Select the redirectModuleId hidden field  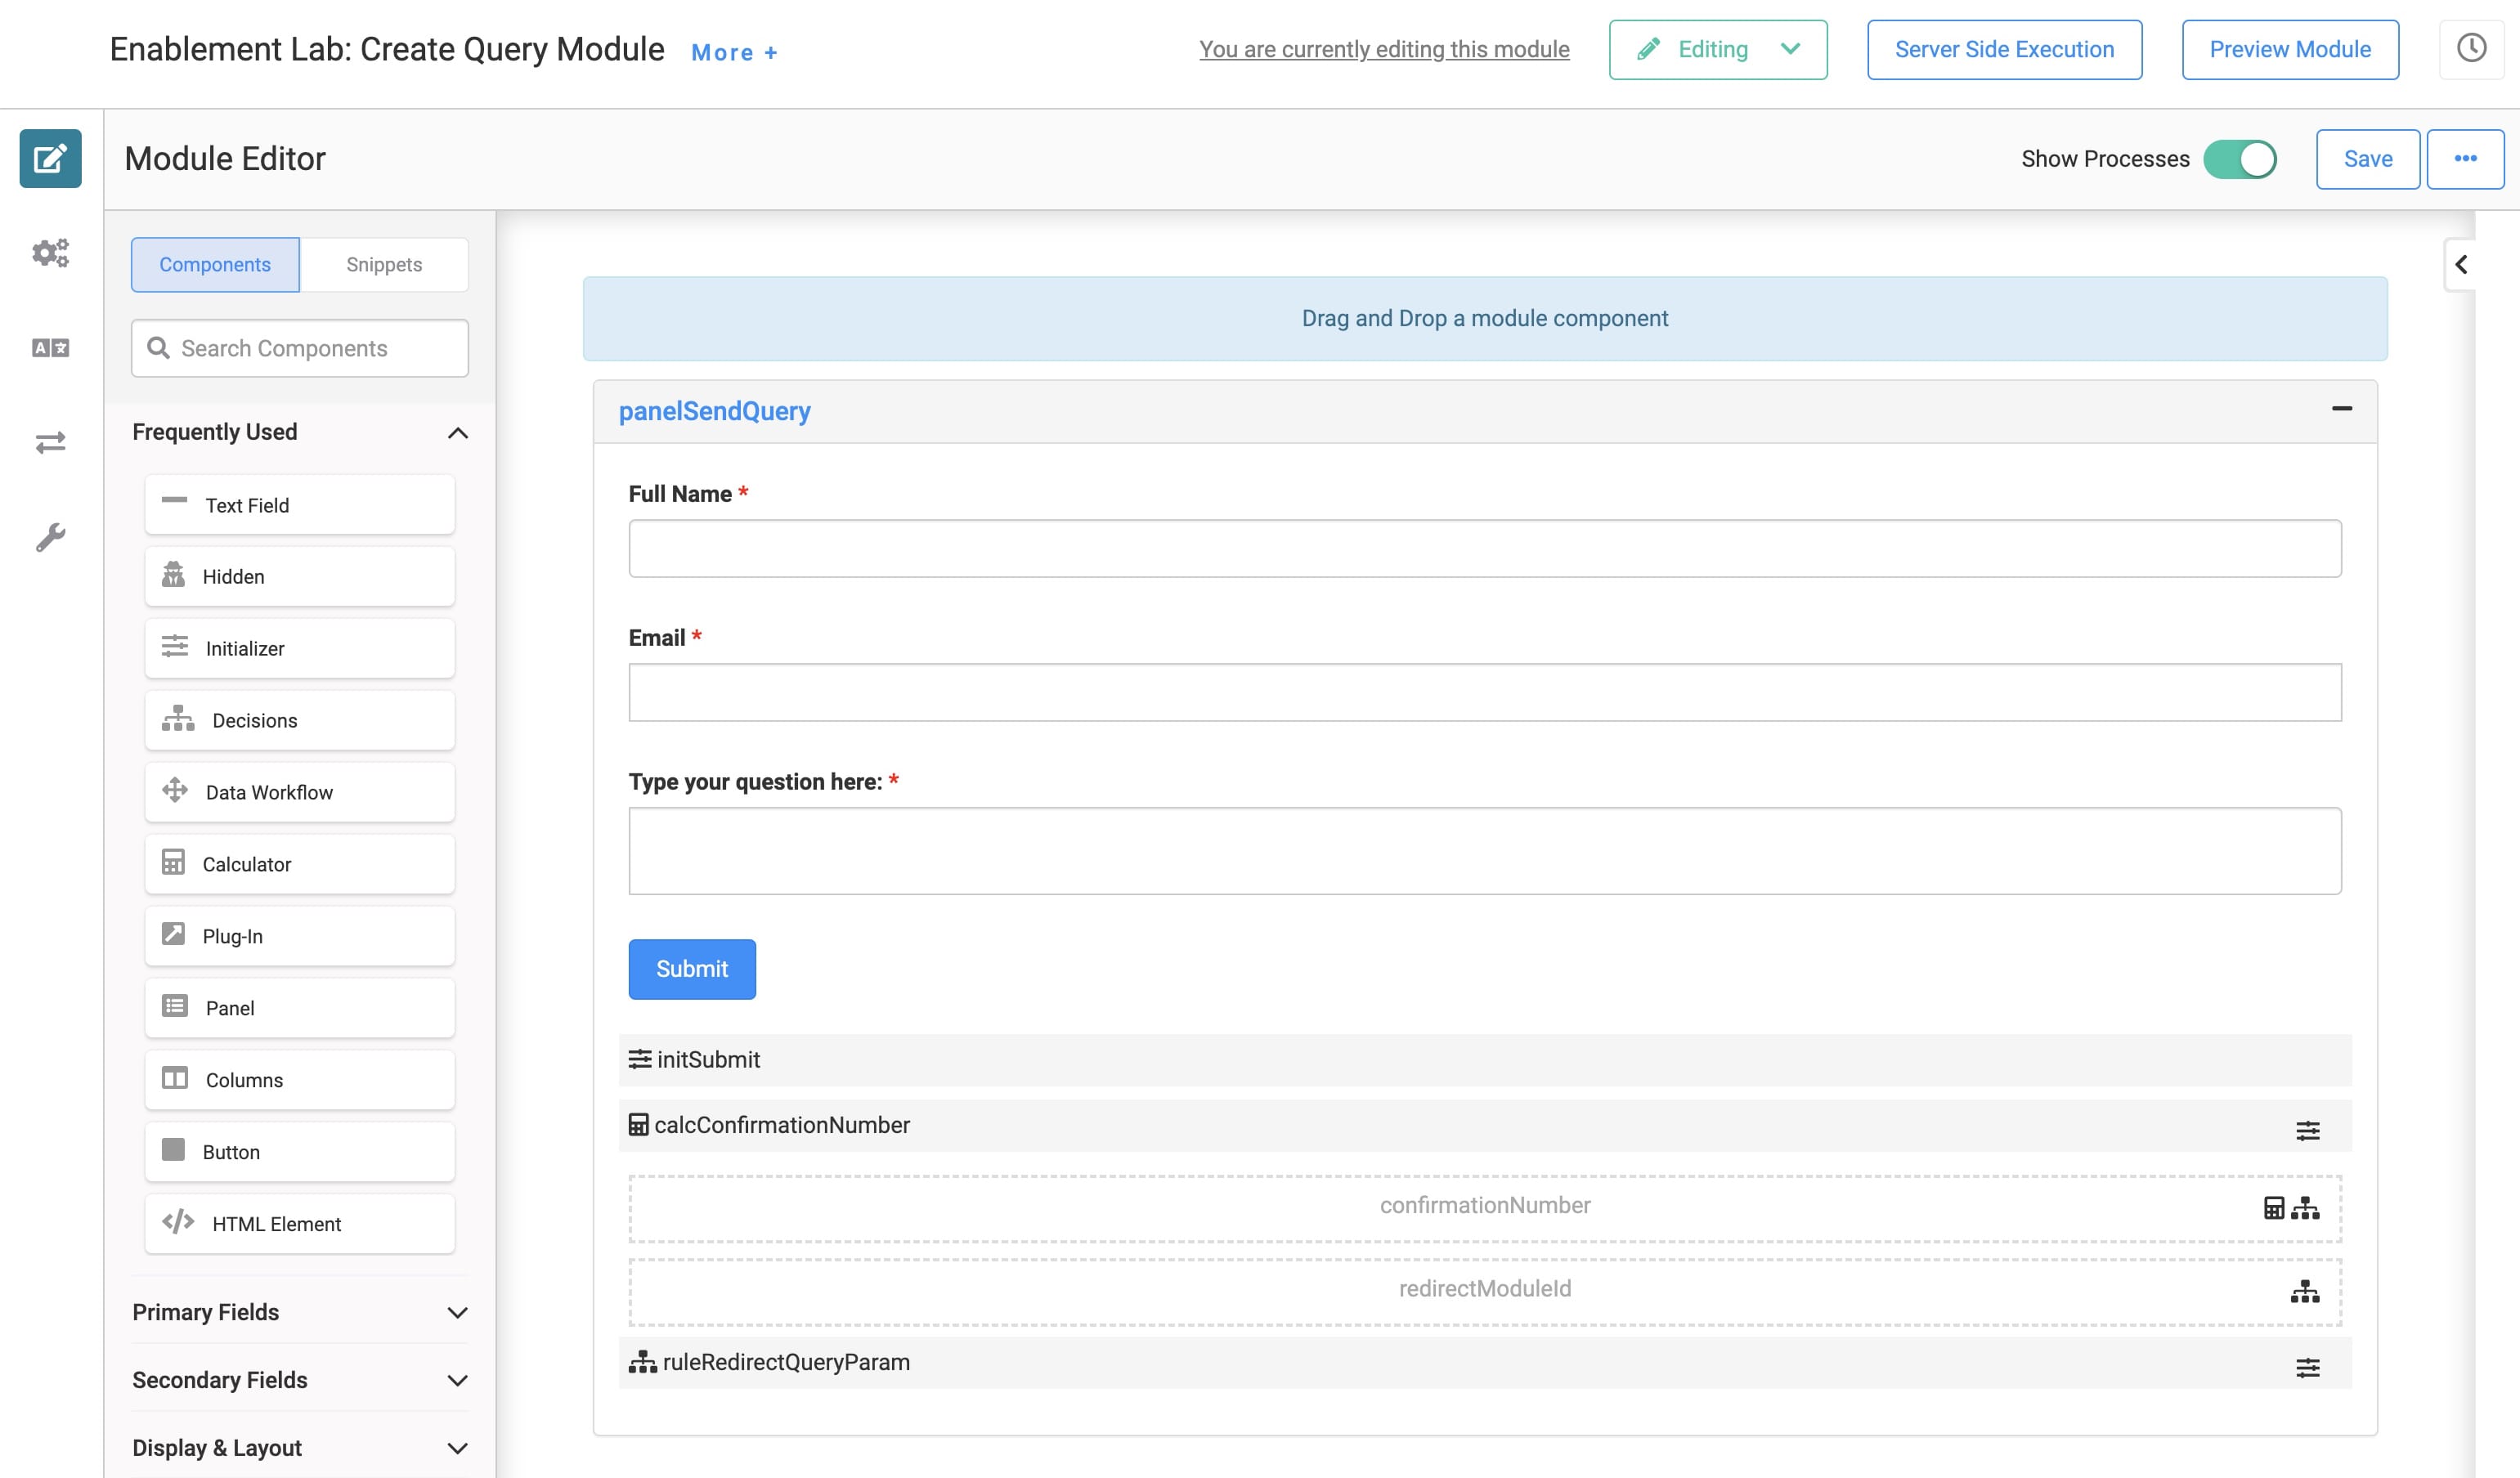[1485, 1292]
